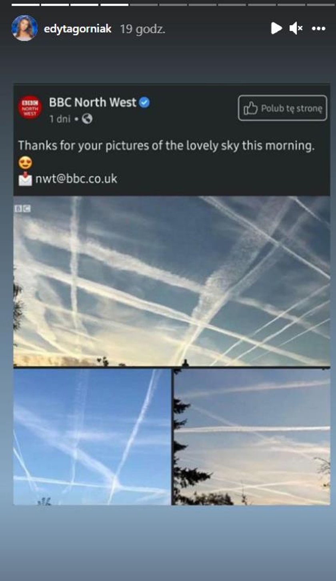Resume the story with play button
This screenshot has width=336, height=581.
276,28
